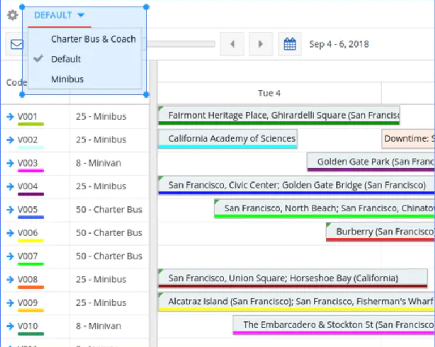The width and height of the screenshot is (435, 347).
Task: Click the blue arrow next to V009
Action: (x=10, y=303)
